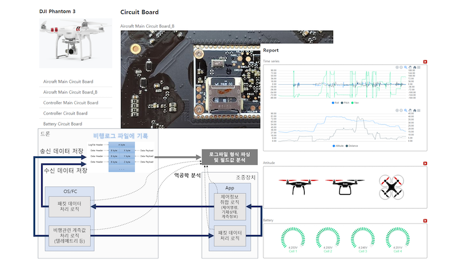The width and height of the screenshot is (466, 263).
Task: Open hamburger menu on Altitude/Distance chart
Action: point(419,111)
